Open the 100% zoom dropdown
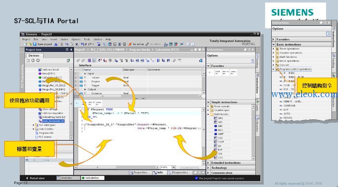This screenshot has height=187, width=338. (174, 168)
